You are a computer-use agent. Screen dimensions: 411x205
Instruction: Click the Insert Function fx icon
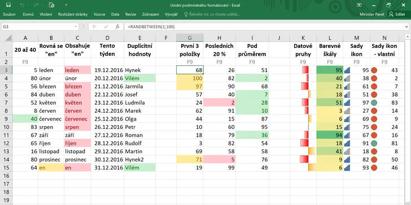[x=117, y=26]
